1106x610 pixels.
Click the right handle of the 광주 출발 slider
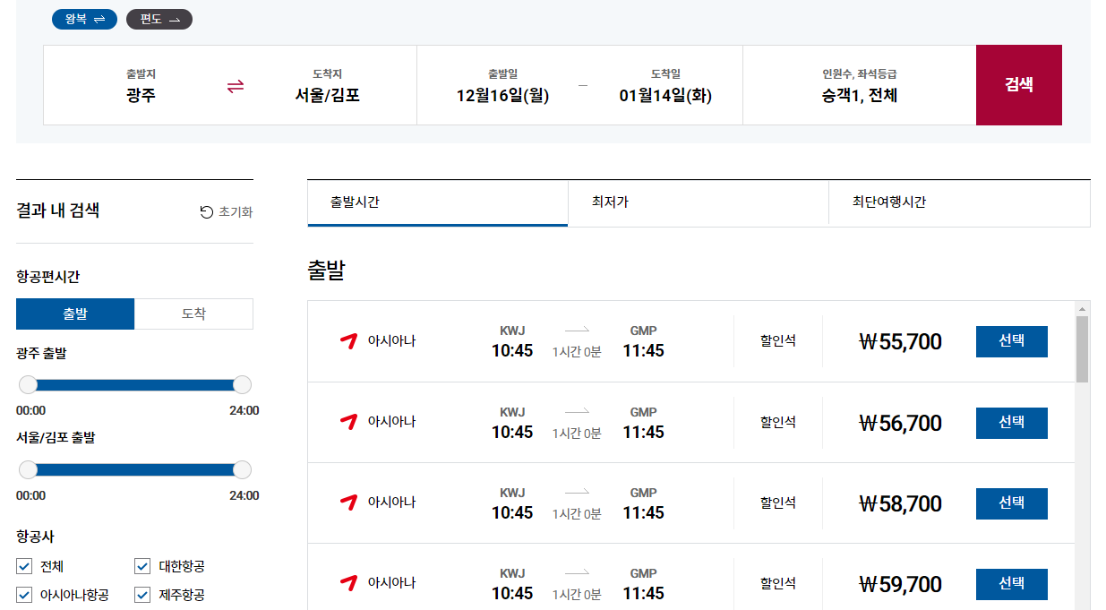pyautogui.click(x=241, y=383)
